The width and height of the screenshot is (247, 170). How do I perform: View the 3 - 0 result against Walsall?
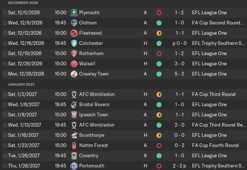(179, 64)
